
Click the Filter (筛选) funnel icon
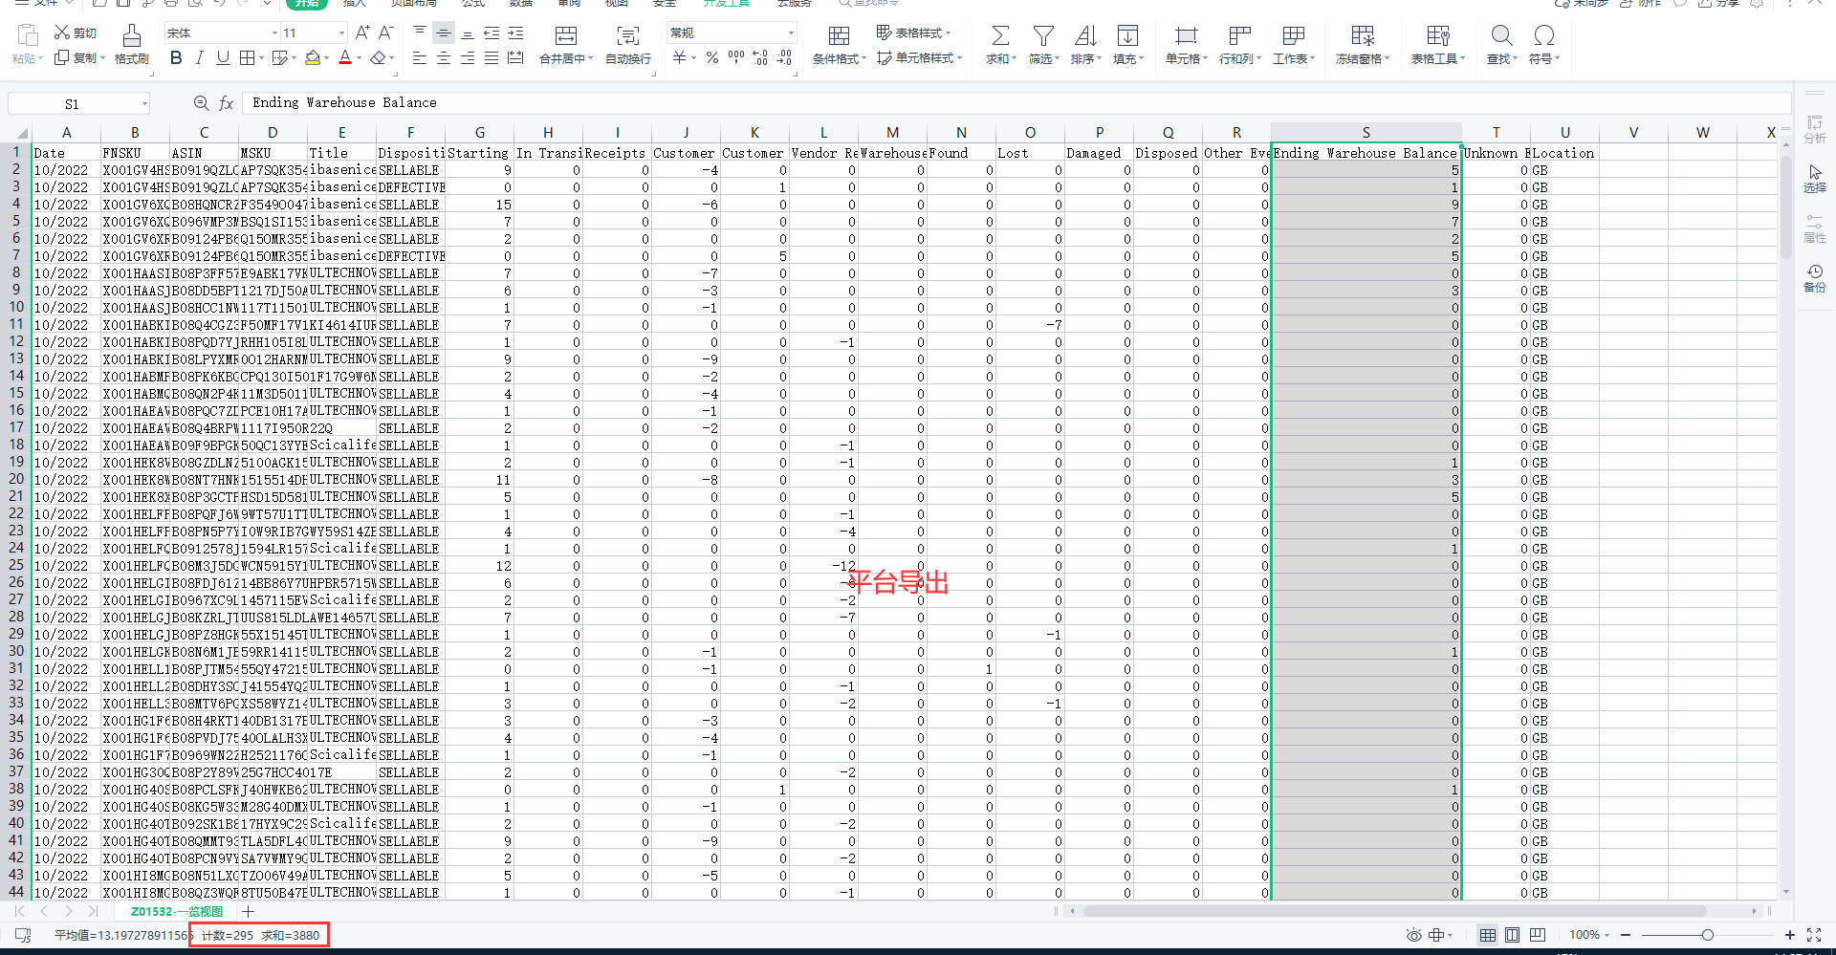[1043, 36]
